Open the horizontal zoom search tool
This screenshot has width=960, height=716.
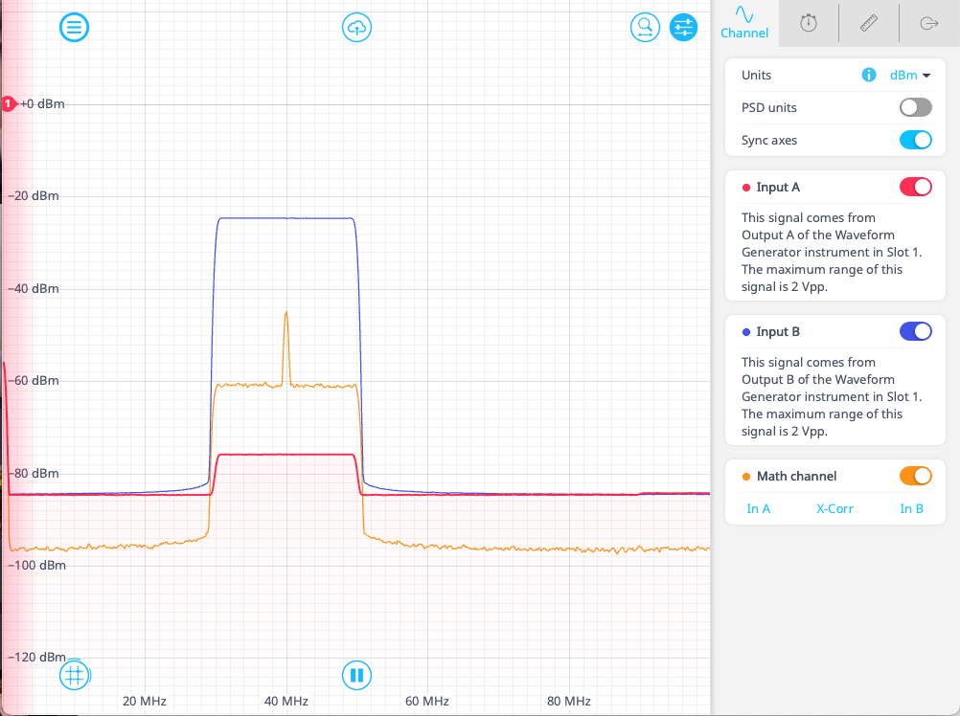645,27
